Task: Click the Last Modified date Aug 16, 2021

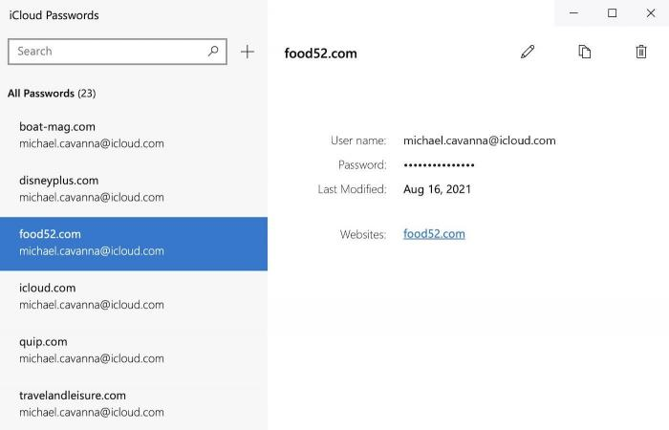Action: tap(437, 189)
